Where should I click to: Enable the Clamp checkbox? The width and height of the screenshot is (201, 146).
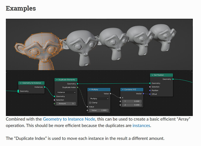click(x=90, y=102)
